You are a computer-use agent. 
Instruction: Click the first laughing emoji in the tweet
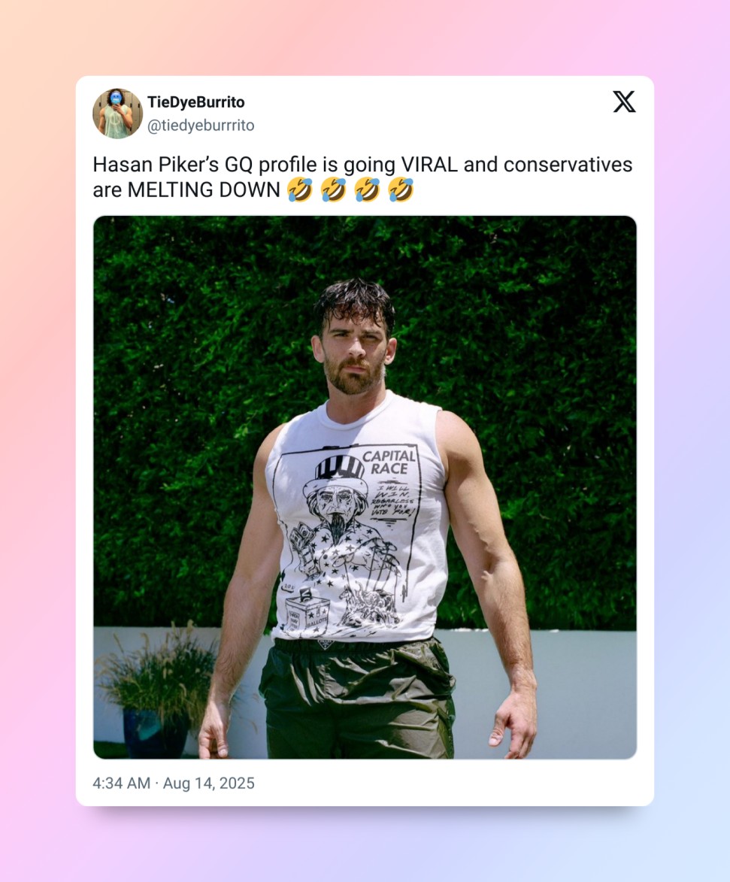300,190
